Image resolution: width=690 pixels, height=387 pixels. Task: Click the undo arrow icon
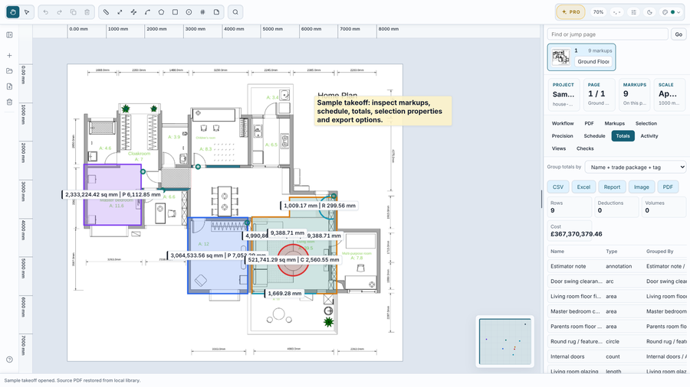(46, 12)
